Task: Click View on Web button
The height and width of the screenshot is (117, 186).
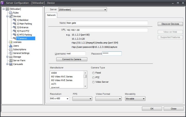Action: point(170,32)
